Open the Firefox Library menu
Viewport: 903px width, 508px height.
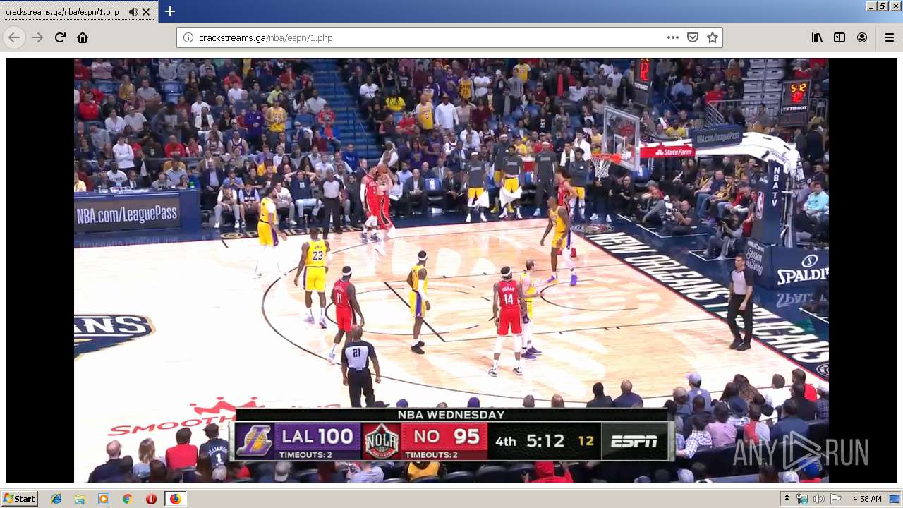click(817, 37)
